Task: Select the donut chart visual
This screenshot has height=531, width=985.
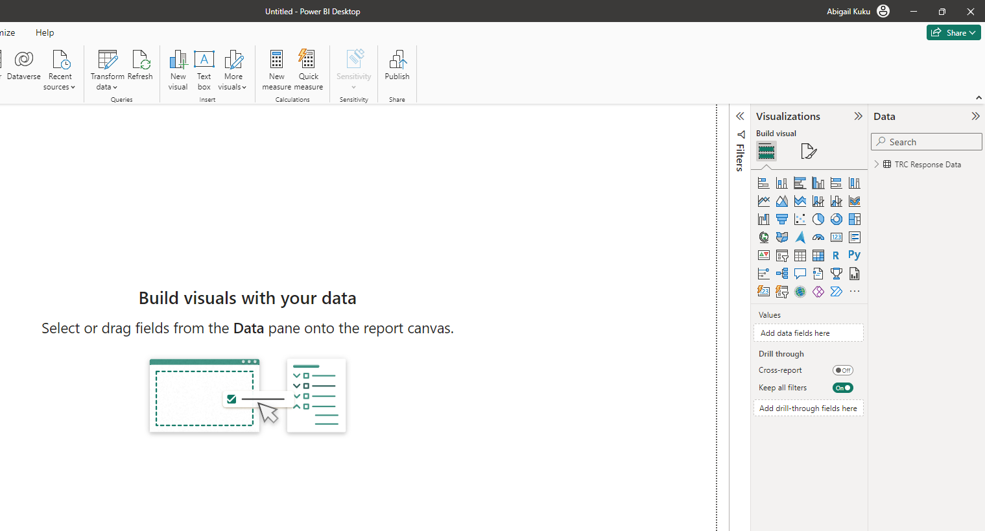Action: click(x=837, y=219)
